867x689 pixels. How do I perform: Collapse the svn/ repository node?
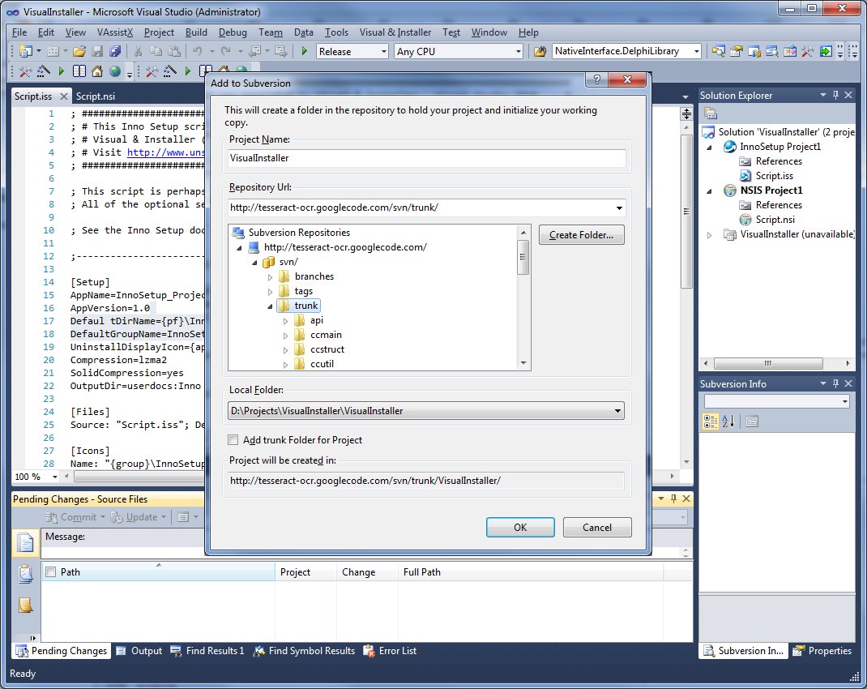pyautogui.click(x=255, y=262)
